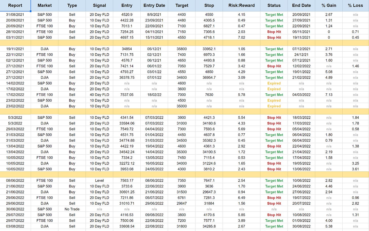
Task: Select the report date 02/12/2021
Action: [15, 60]
